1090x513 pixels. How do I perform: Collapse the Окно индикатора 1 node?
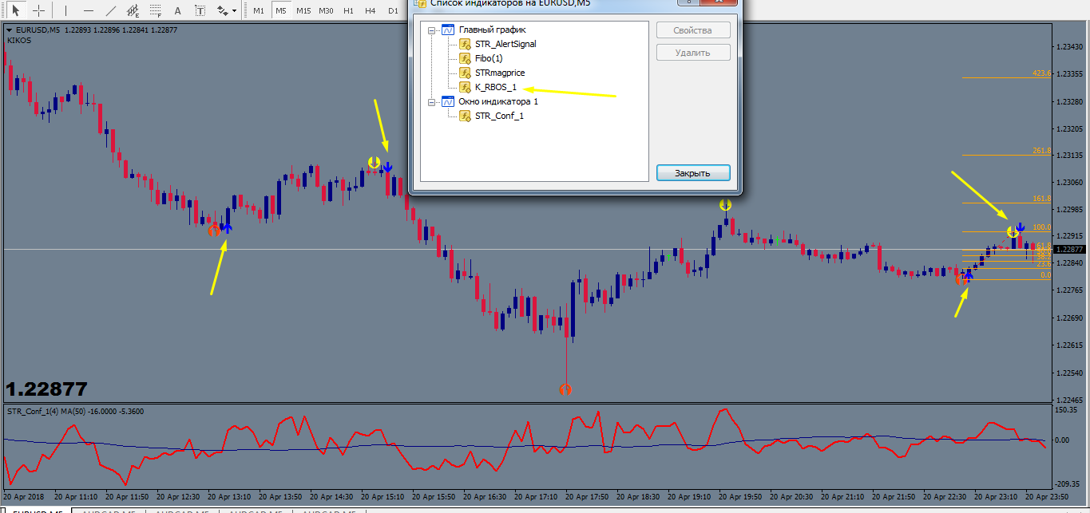pos(432,102)
